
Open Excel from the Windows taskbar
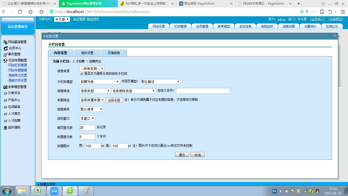coord(38,191)
